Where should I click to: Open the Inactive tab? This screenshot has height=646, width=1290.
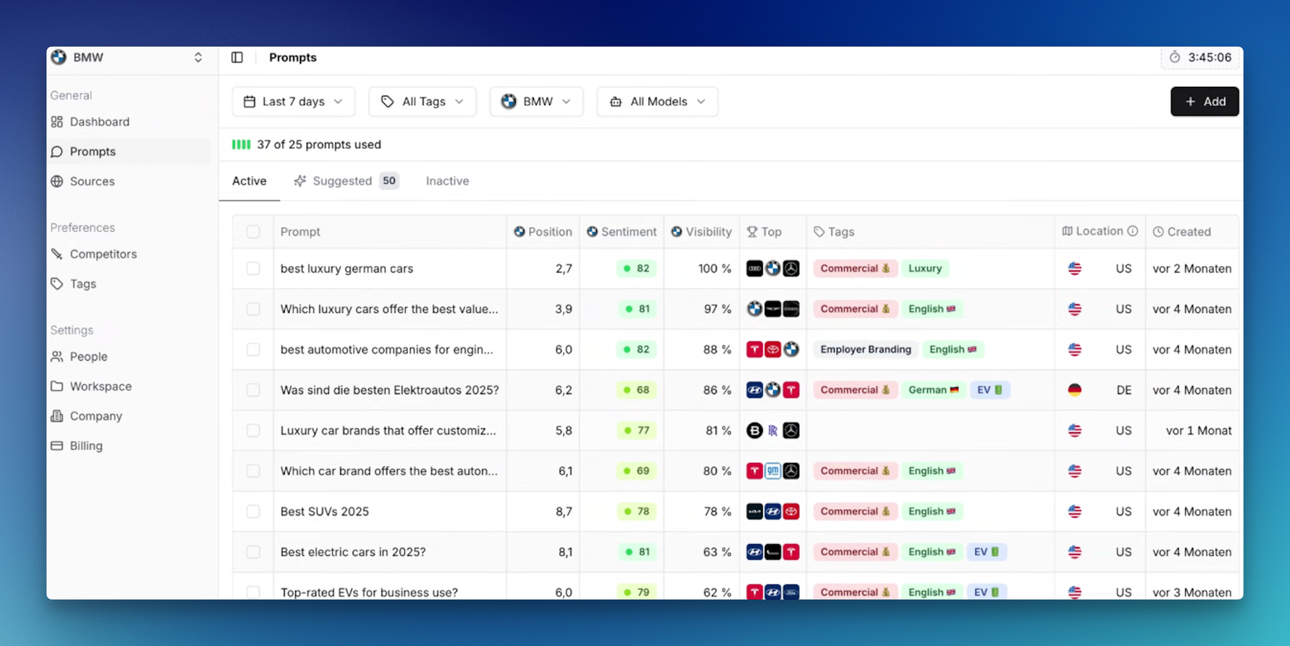[448, 181]
